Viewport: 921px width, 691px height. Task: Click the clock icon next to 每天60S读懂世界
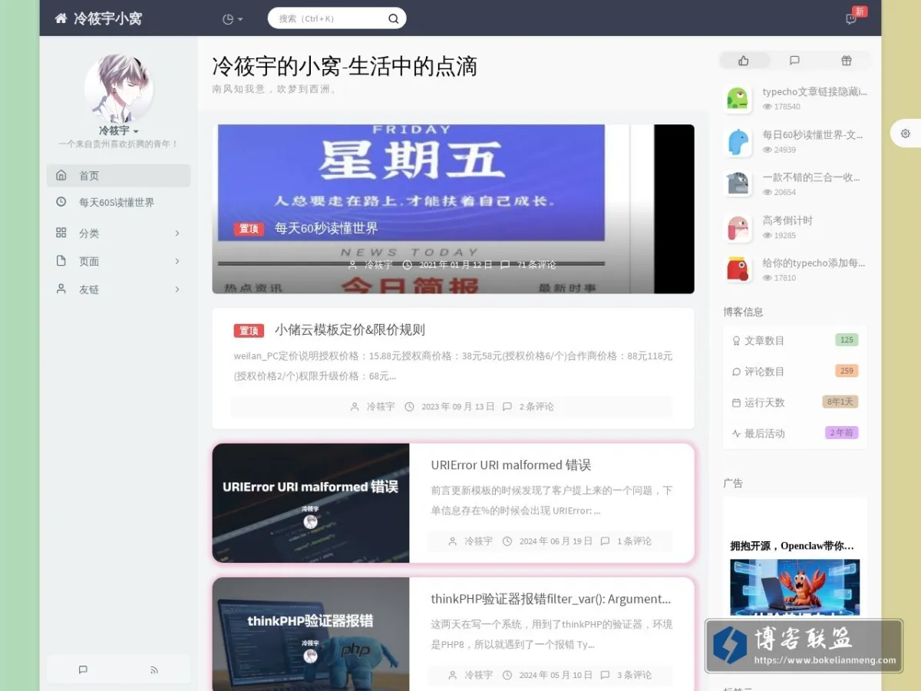[x=61, y=202]
